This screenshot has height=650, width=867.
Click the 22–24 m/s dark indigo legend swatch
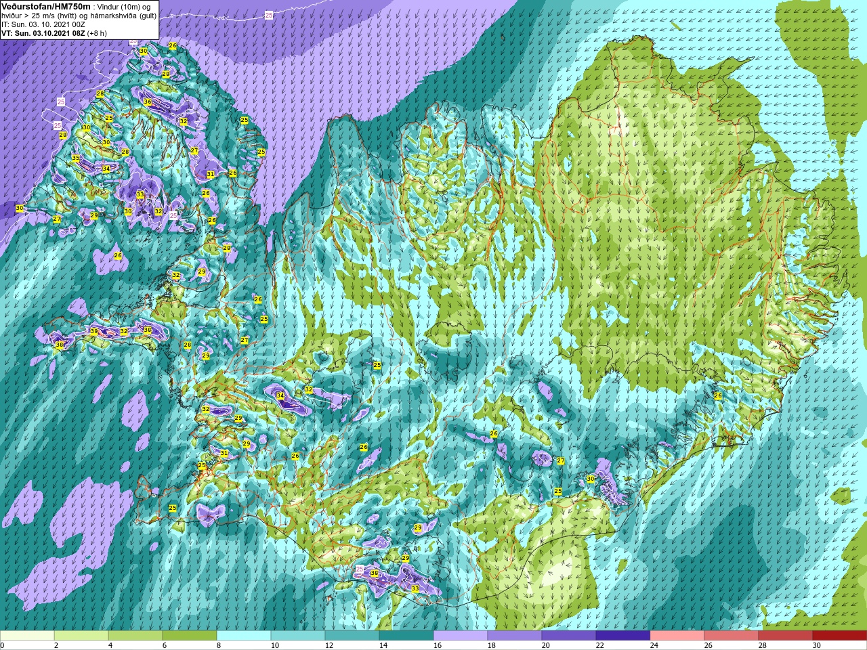[623, 636]
